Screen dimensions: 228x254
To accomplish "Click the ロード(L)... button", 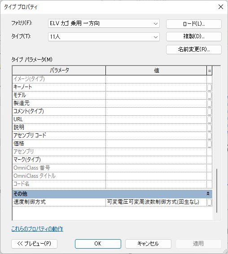I will (193, 24).
